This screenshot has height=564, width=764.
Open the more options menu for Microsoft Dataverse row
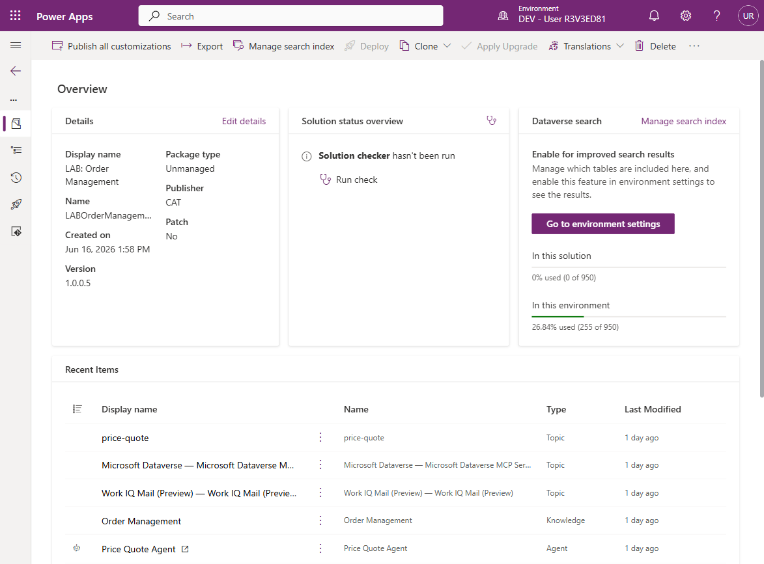pos(320,464)
